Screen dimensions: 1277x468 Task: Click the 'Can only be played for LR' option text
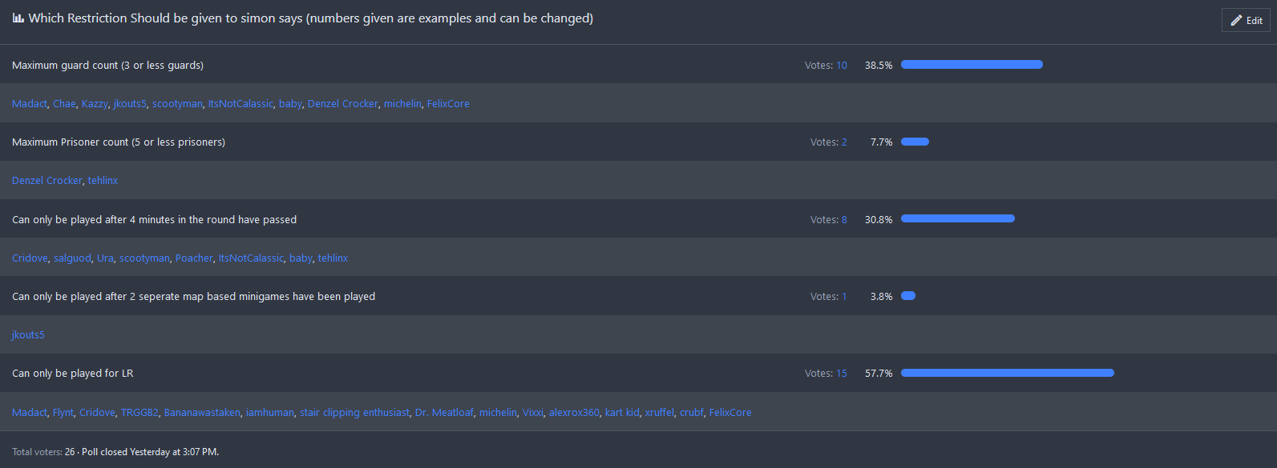(73, 374)
